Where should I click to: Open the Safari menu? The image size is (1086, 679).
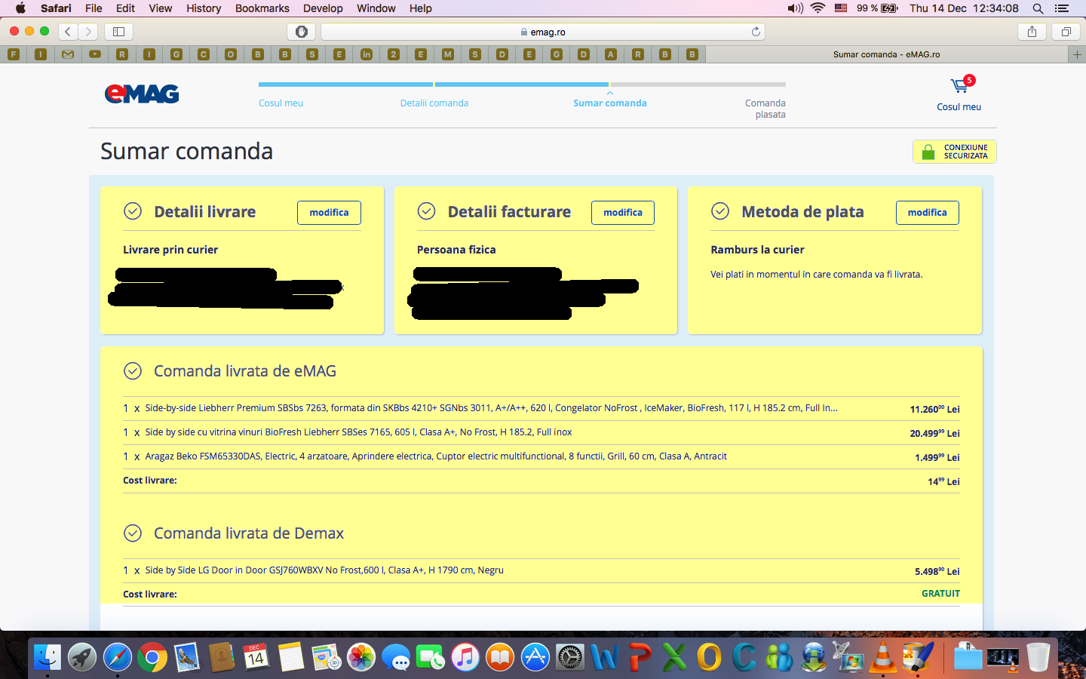tap(56, 8)
